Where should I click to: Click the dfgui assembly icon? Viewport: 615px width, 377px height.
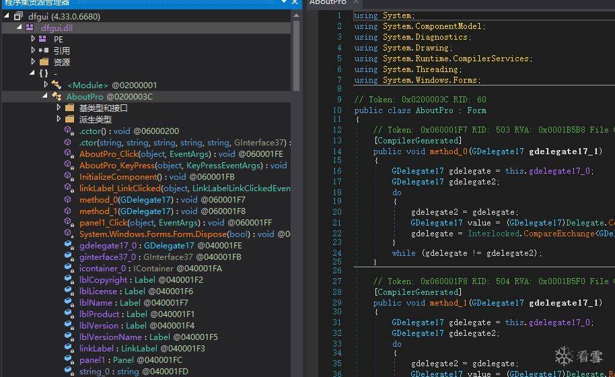click(x=18, y=16)
